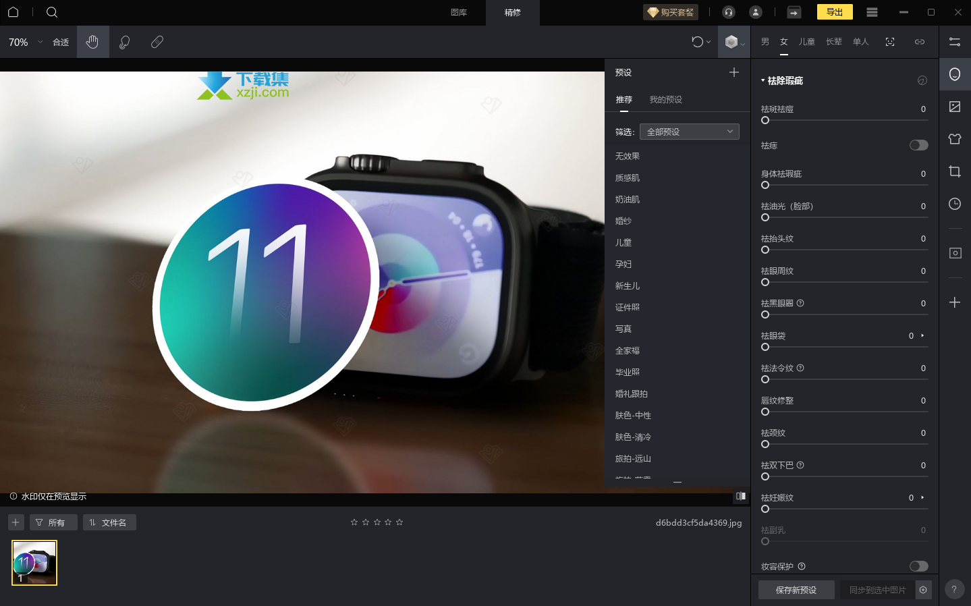Toggle the before/after compare view icon
The image size is (971, 606).
coord(741,496)
